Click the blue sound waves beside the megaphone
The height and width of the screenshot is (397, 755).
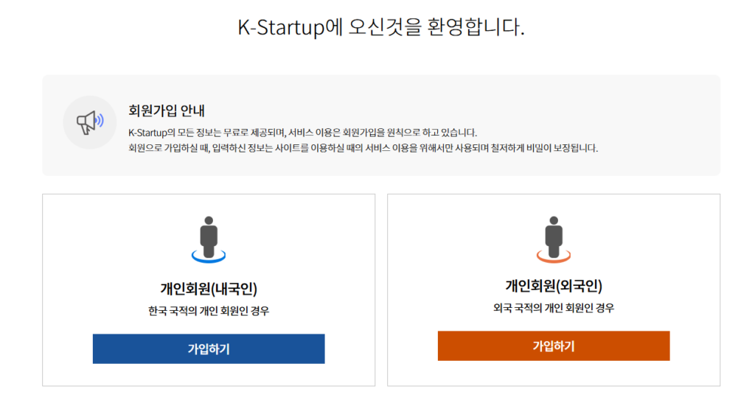100,120
